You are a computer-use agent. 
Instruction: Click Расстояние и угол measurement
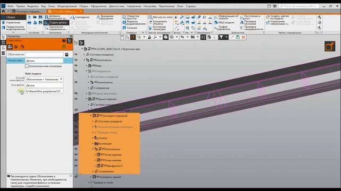tap(250, 17)
